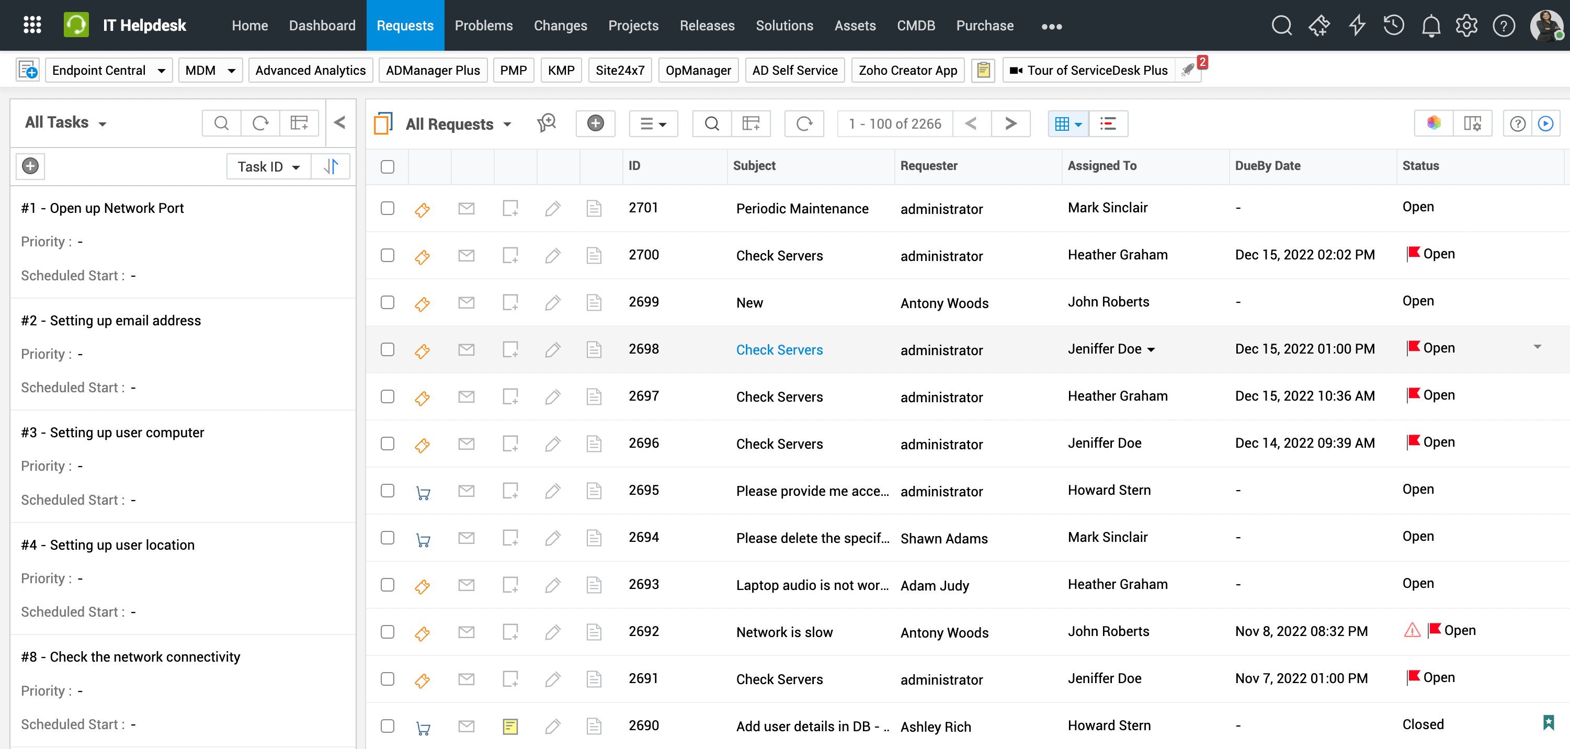The image size is (1570, 749).
Task: Click the edit pencil for request 2699
Action: (552, 302)
